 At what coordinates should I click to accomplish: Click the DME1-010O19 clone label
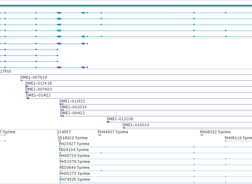136,125
